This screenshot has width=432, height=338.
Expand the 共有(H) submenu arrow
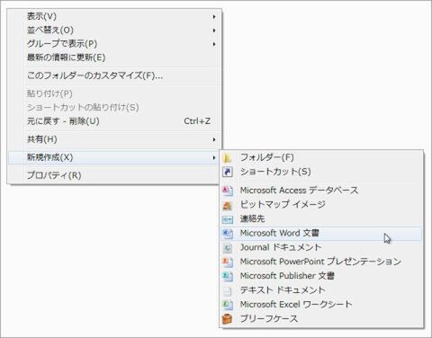tap(214, 139)
